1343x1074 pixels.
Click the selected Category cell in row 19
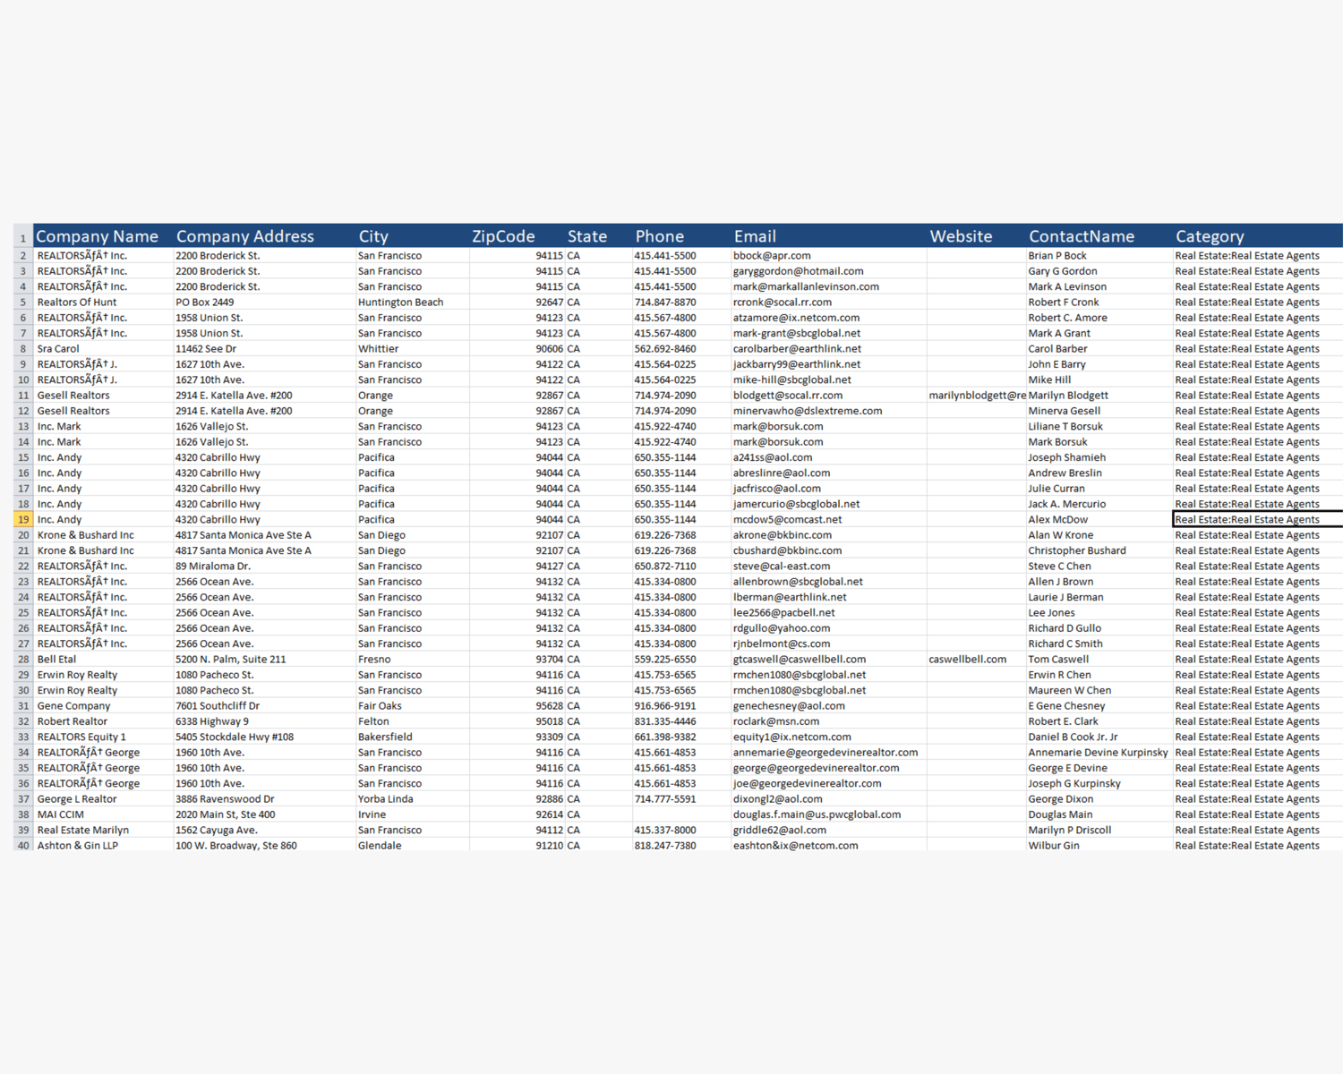[1258, 519]
